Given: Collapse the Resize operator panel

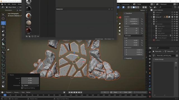Looking at the screenshot, I should tap(9, 75).
